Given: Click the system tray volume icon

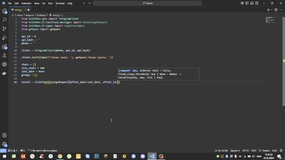Looking at the screenshot, I should point(253,156).
